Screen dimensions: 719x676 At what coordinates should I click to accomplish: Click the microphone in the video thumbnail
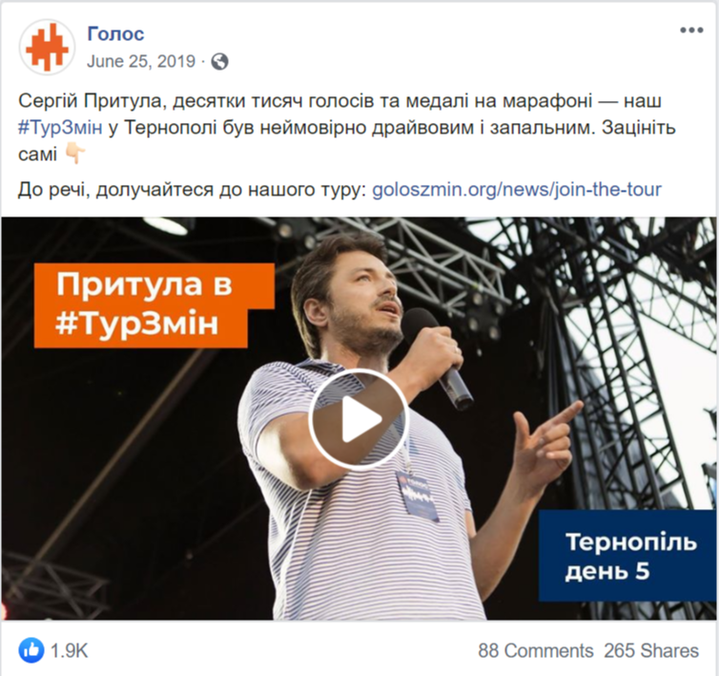click(436, 356)
